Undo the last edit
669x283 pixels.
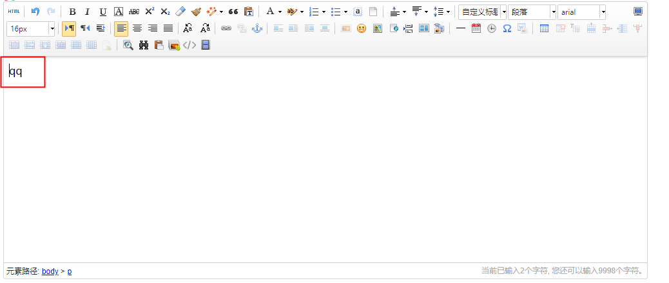tap(35, 12)
